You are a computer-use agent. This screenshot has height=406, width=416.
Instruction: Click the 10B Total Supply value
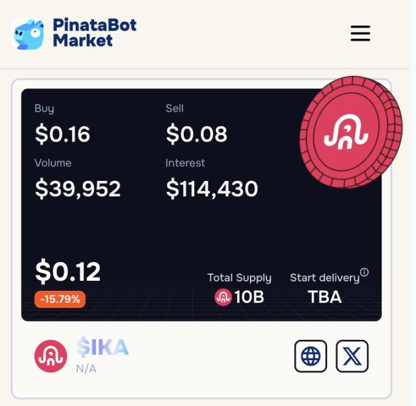(249, 297)
